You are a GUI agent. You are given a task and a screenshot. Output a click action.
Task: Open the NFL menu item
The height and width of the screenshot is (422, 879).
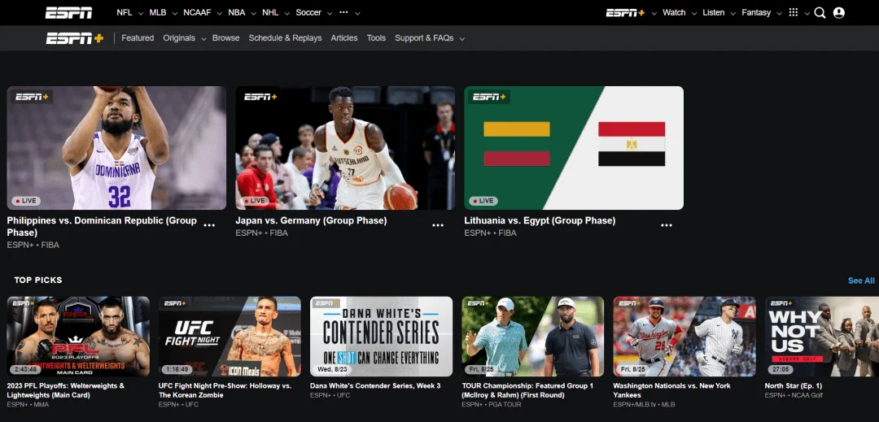(125, 12)
